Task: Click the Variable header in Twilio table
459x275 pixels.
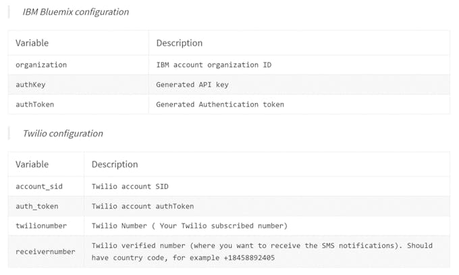Action: [32, 164]
